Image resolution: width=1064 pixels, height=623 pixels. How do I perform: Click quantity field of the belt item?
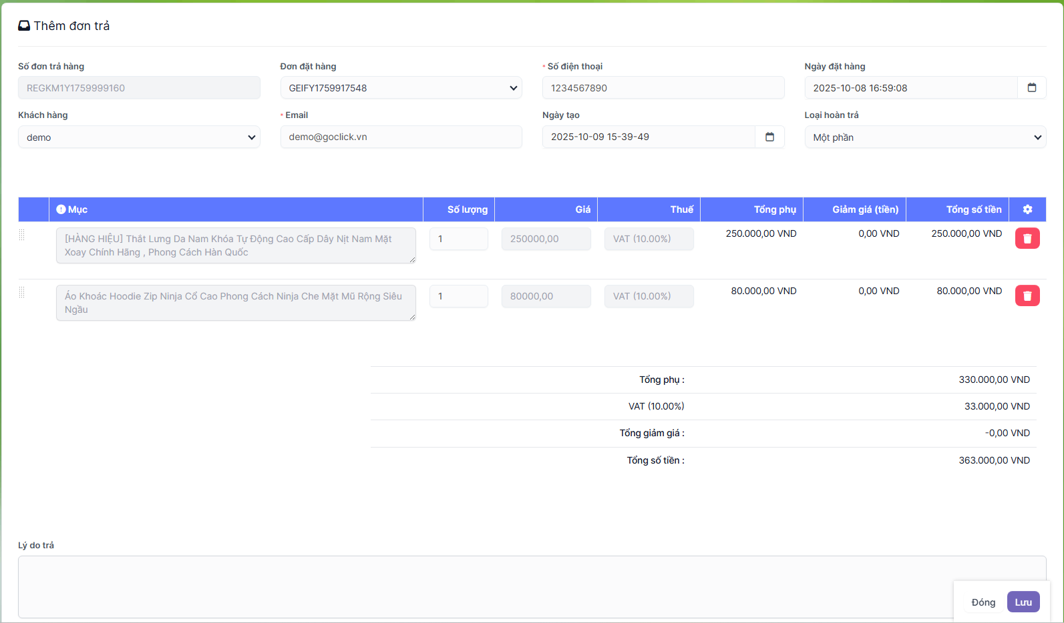click(458, 239)
